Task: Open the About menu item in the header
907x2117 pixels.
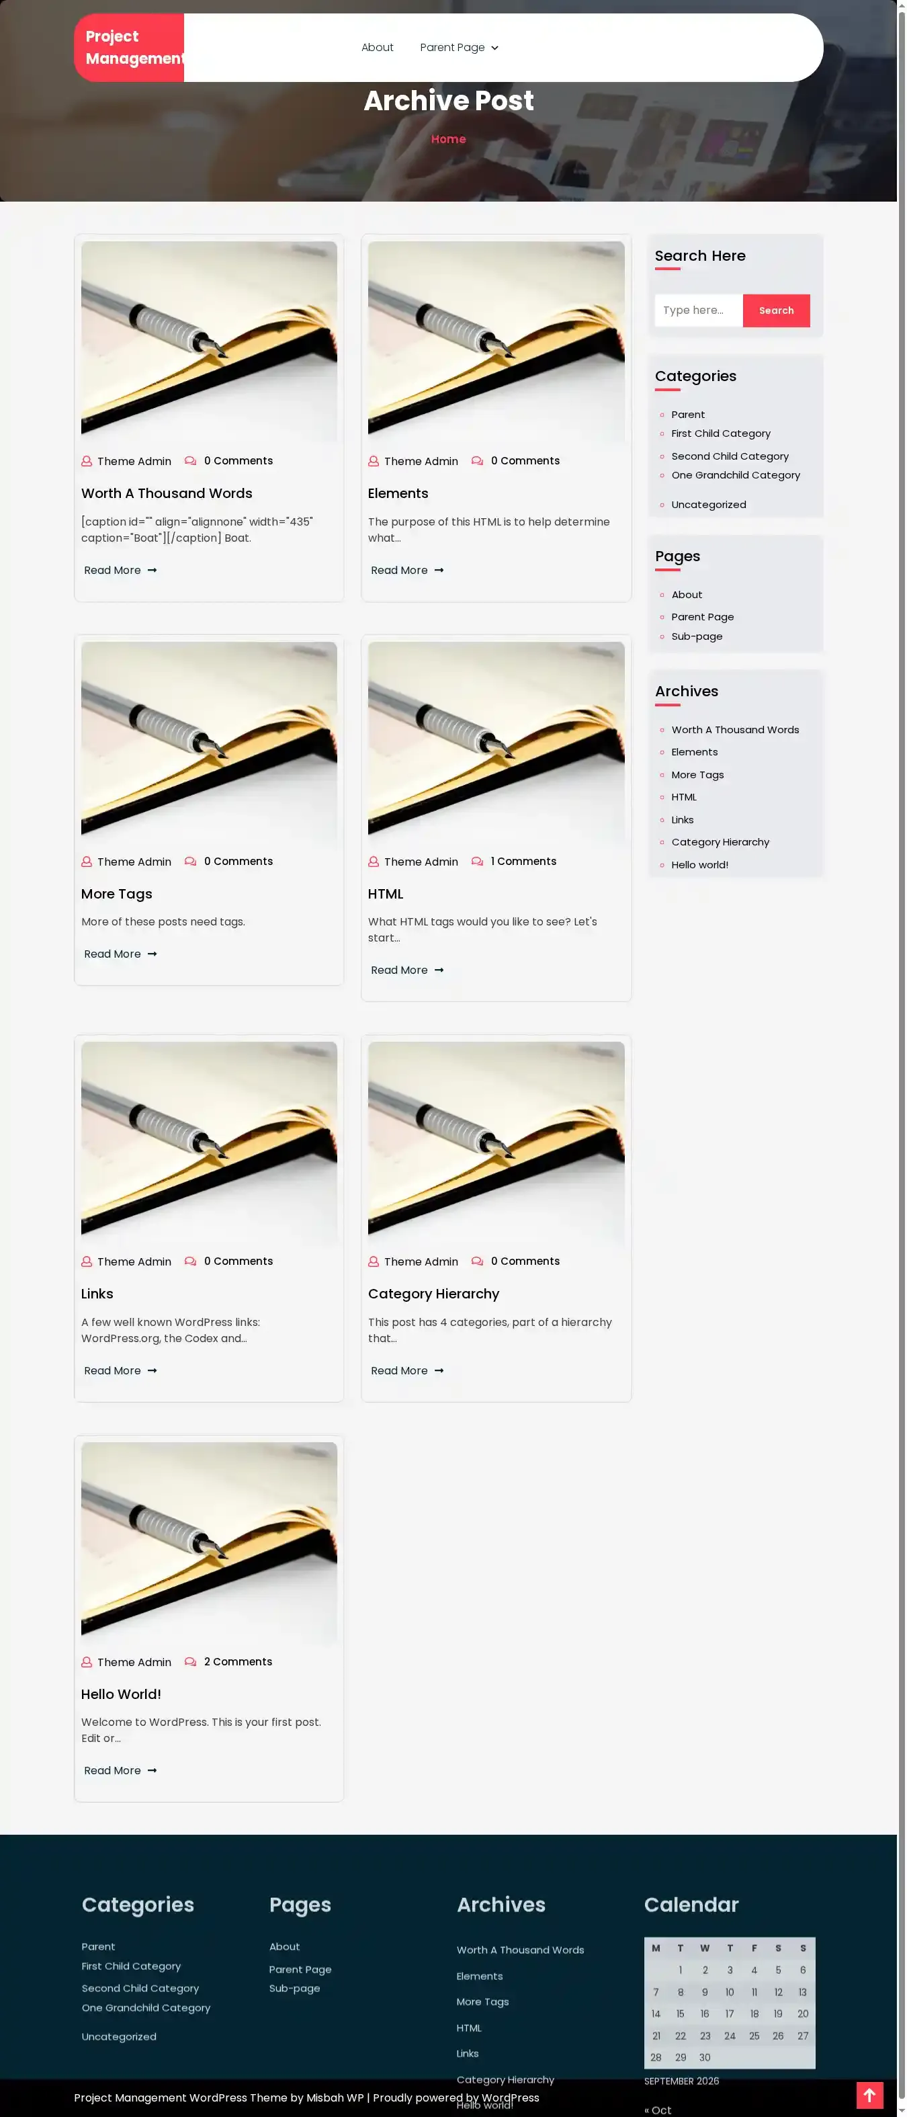Action: tap(377, 48)
